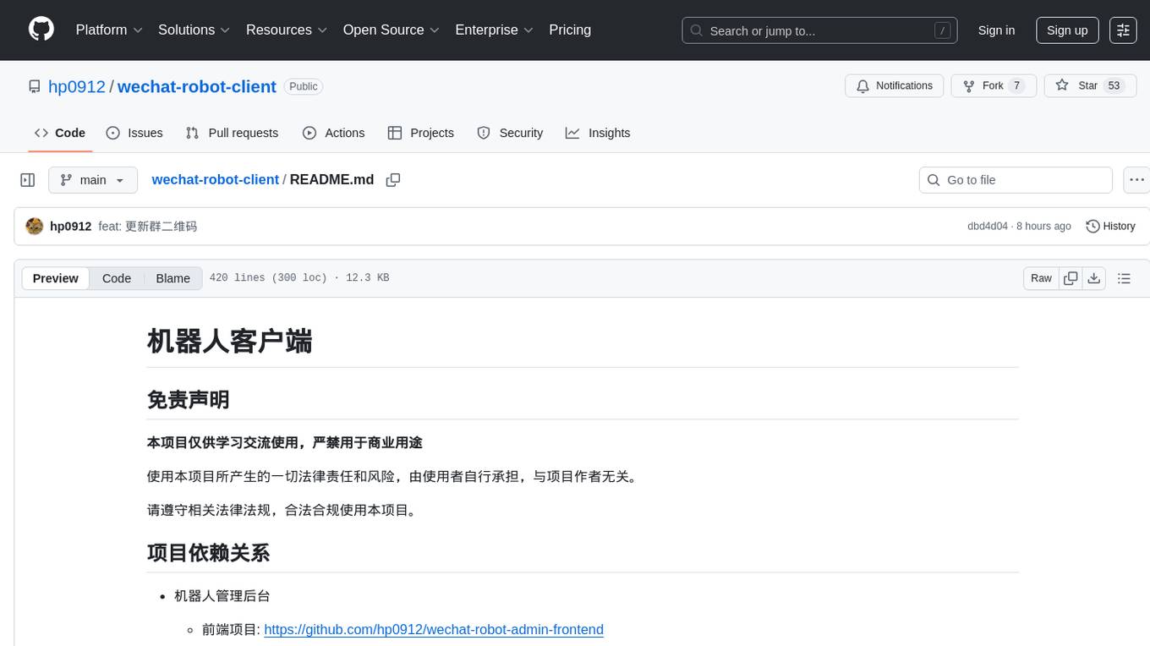
Task: Download the raw file icon
Action: 1094,278
